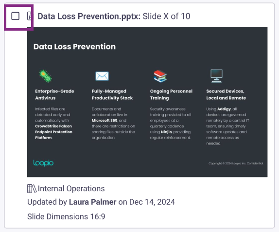The width and height of the screenshot is (279, 232).
Task: Click the stacked books training icon
Action: (x=160, y=76)
